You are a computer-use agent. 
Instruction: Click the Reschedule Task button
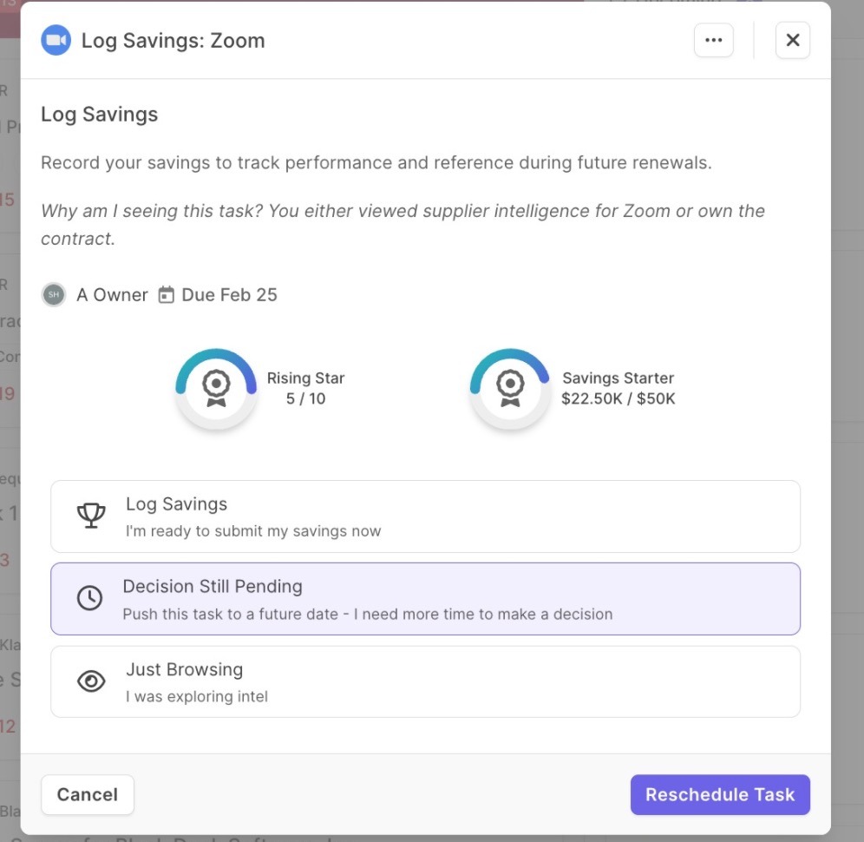[x=719, y=794]
